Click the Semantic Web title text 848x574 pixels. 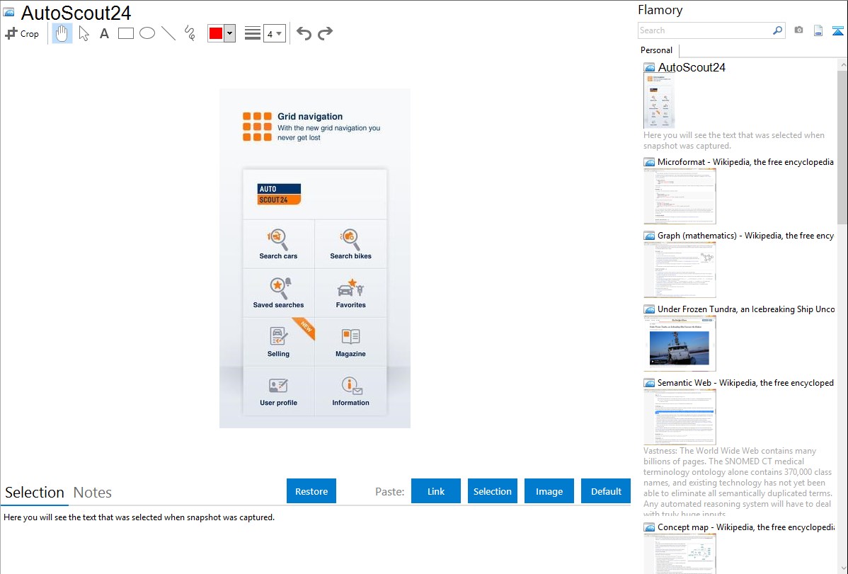coord(745,382)
